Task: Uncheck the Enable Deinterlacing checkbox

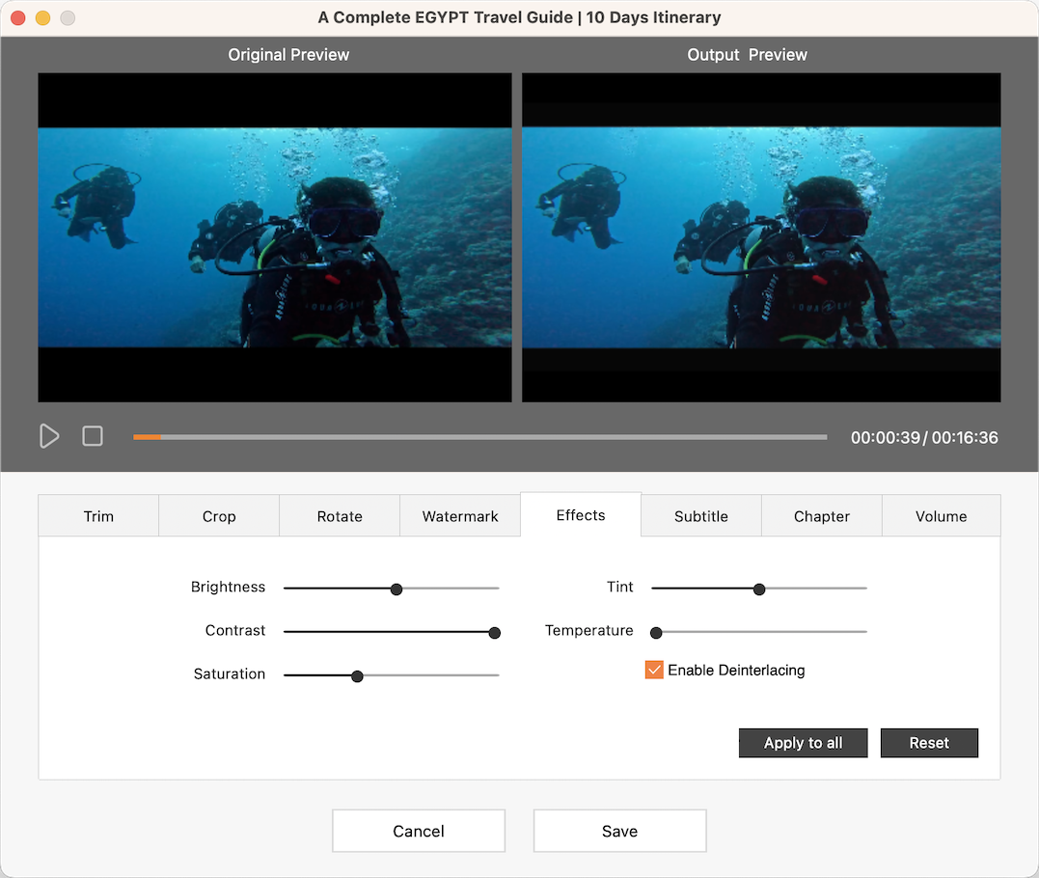Action: [654, 670]
